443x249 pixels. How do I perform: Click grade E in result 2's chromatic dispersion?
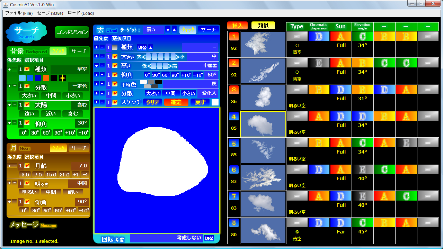[x=319, y=63]
